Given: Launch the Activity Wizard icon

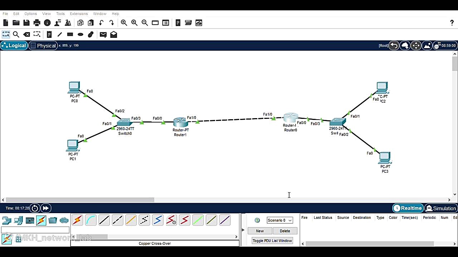Looking at the screenshot, I should [x=58, y=23].
